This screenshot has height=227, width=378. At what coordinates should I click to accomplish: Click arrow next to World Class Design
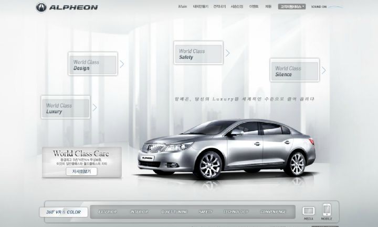(122, 64)
